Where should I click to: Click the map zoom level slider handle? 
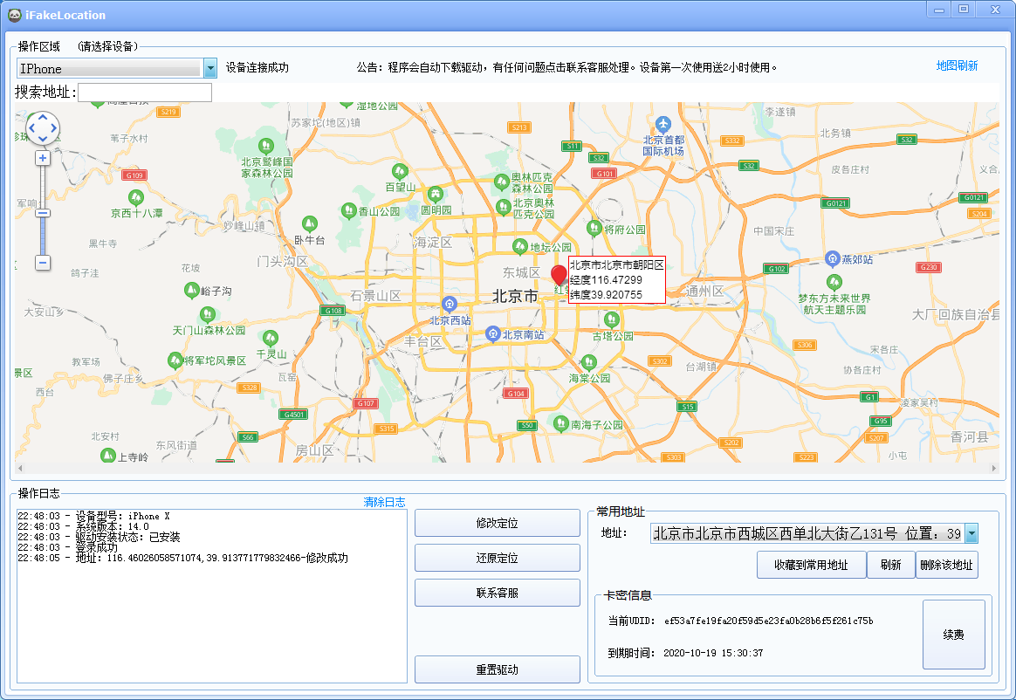coord(43,213)
